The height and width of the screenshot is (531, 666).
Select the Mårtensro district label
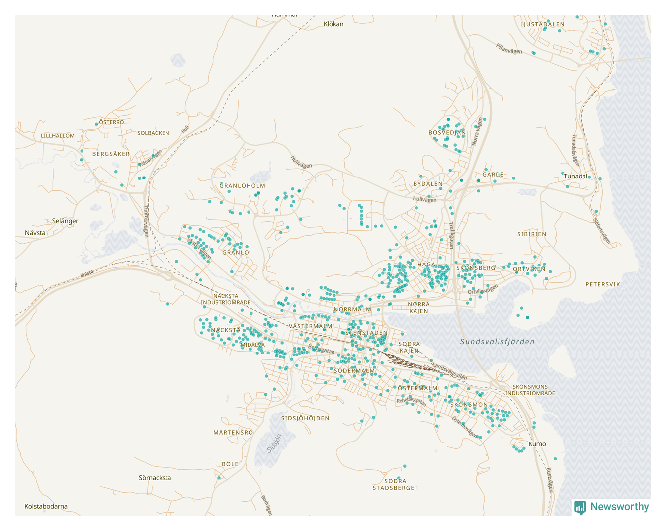pos(233,432)
